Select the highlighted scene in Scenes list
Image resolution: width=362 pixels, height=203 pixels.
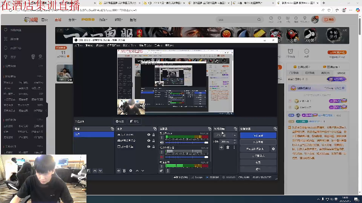[94, 134]
